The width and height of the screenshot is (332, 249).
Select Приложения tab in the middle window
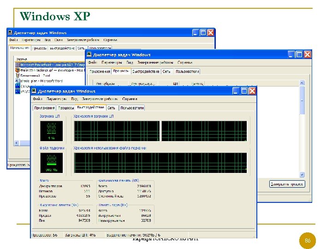tap(100, 71)
